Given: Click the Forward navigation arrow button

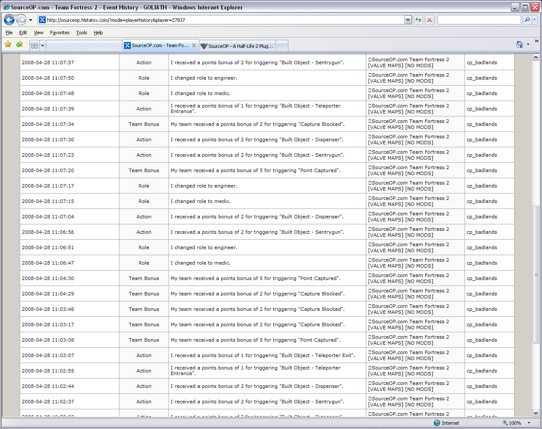Looking at the screenshot, I should tap(21, 20).
